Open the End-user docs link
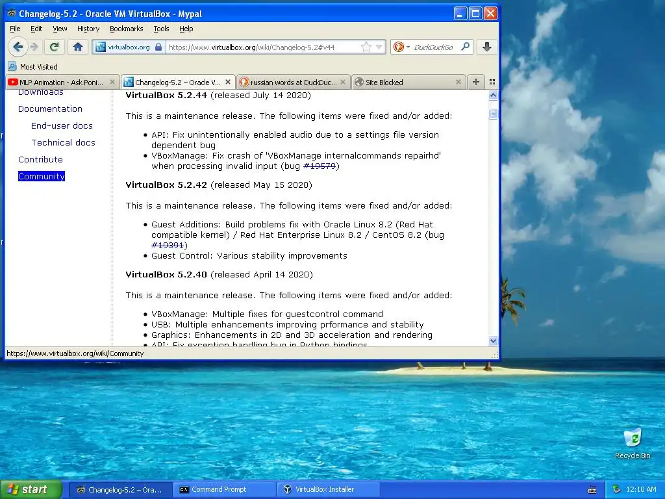The height and width of the screenshot is (499, 665). 62,125
